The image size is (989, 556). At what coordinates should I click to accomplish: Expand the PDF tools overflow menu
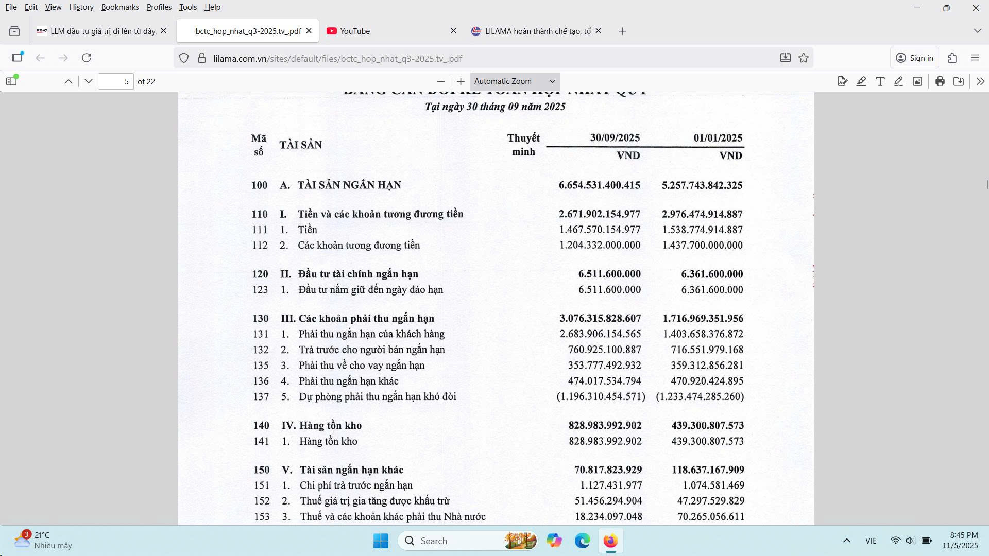(980, 81)
